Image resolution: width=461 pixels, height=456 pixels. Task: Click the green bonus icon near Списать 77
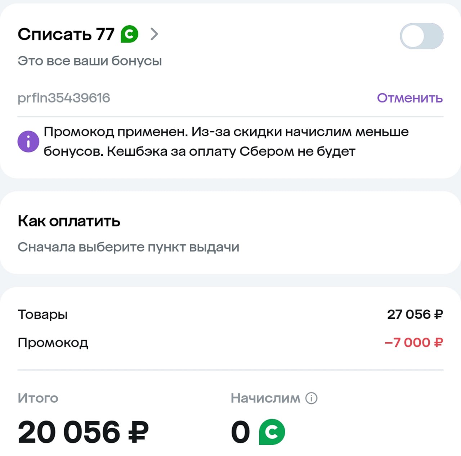(x=130, y=34)
